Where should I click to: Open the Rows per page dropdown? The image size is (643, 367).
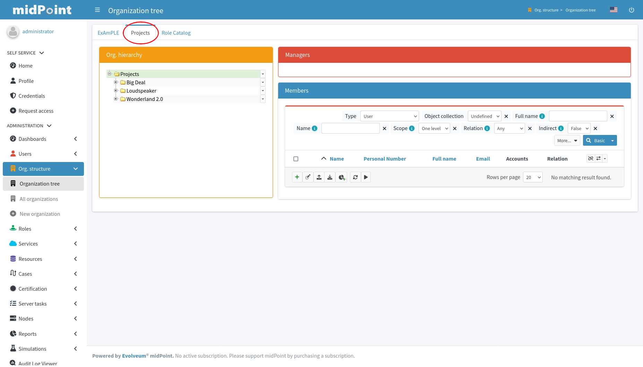pyautogui.click(x=533, y=177)
